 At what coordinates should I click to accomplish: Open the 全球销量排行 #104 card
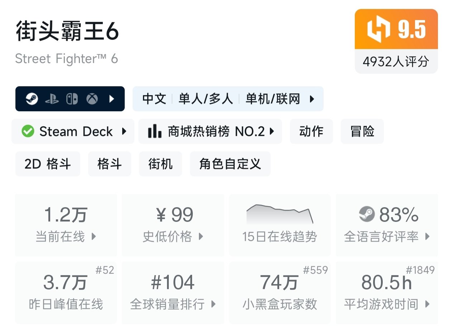[x=173, y=292]
